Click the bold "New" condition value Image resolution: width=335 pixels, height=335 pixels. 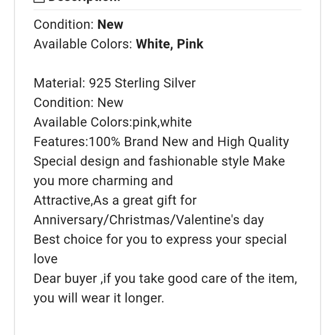point(110,24)
